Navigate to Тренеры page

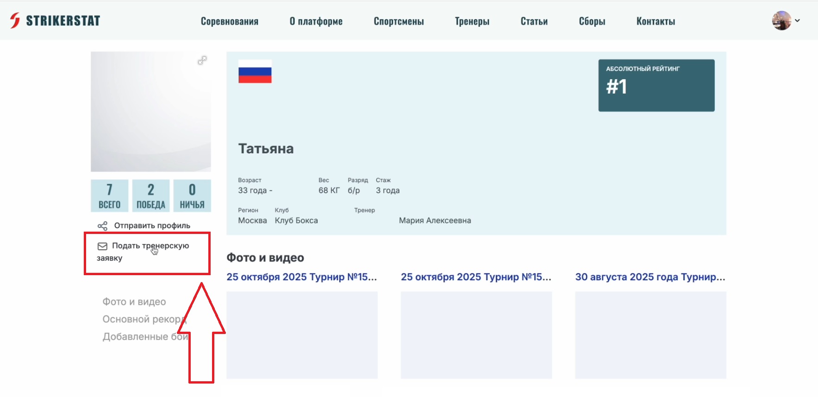point(472,21)
